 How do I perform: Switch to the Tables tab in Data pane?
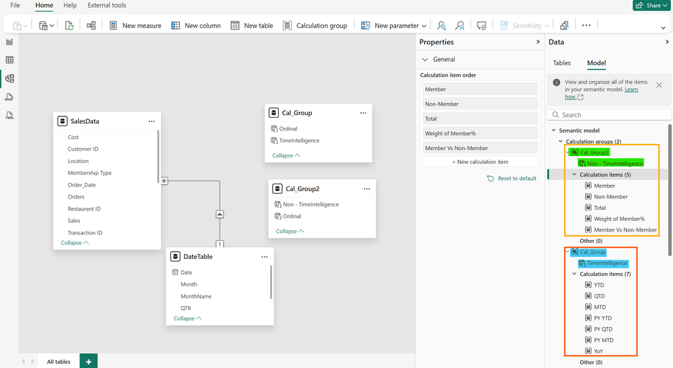coord(561,63)
